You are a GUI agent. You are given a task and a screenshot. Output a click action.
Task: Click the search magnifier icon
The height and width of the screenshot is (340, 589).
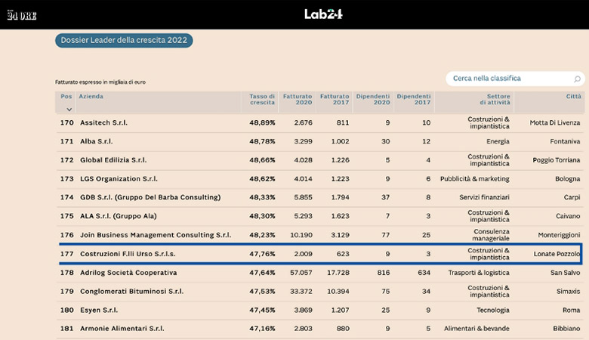[x=578, y=79]
